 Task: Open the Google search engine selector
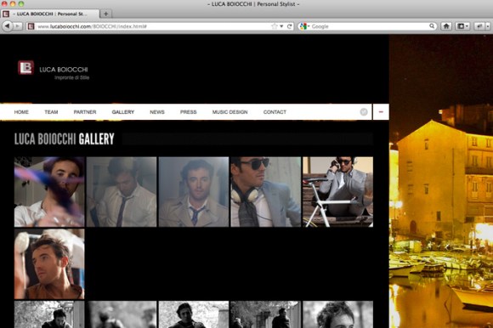[x=304, y=26]
